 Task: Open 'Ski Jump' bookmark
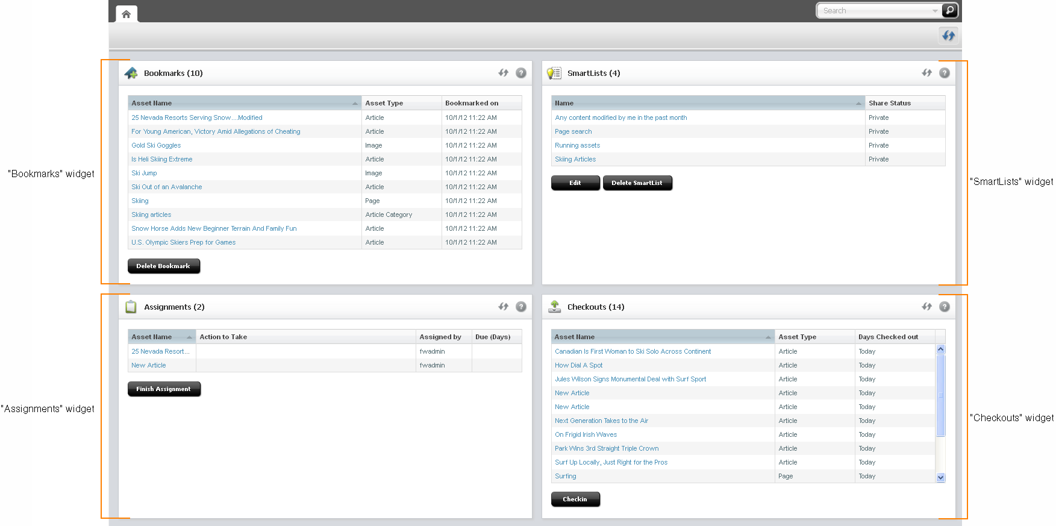[144, 173]
